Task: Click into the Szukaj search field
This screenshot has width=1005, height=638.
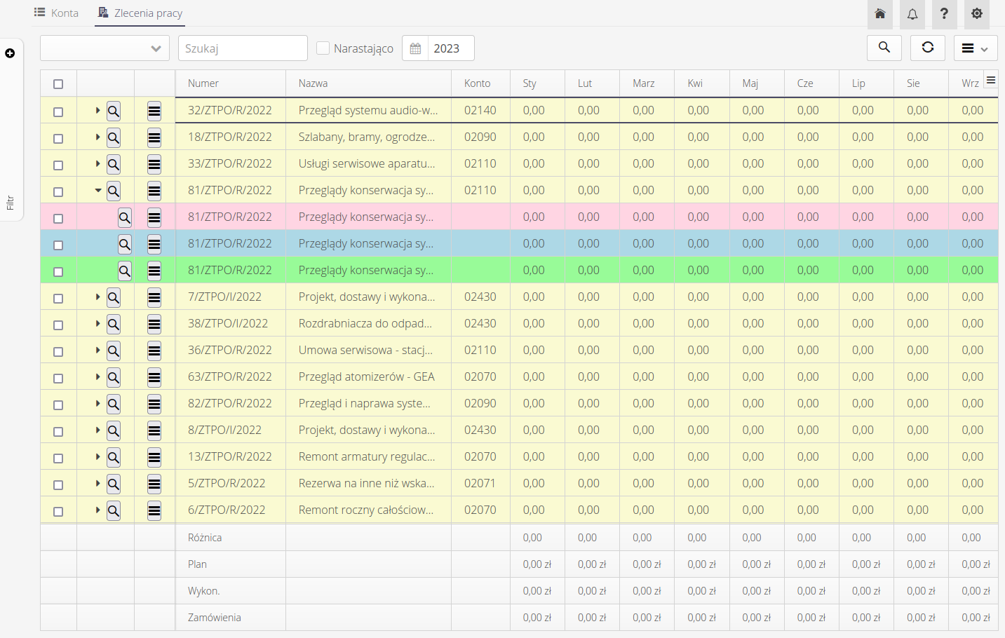Action: pyautogui.click(x=243, y=48)
